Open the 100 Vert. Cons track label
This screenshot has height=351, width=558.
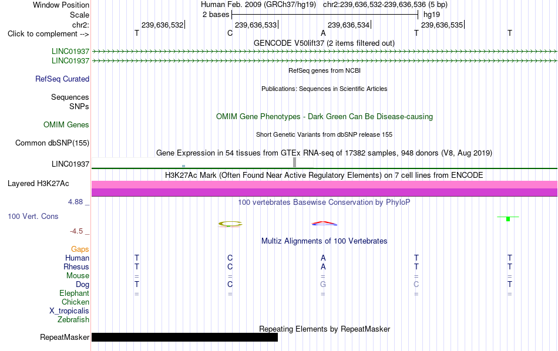pos(33,216)
